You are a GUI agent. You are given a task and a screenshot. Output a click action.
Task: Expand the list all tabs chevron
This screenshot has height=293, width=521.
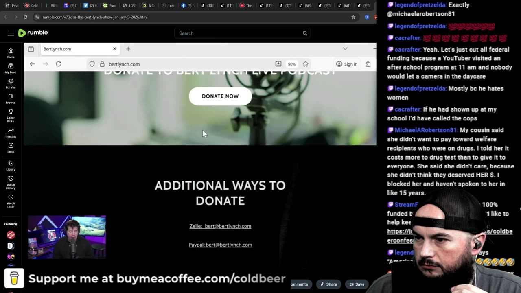345,49
